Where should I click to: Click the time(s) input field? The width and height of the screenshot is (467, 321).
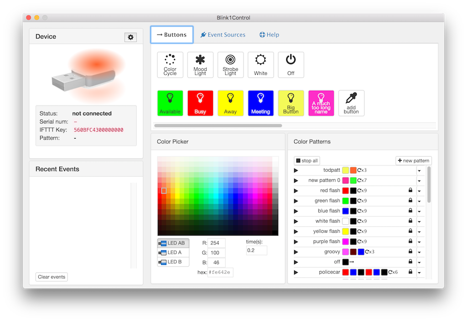click(x=256, y=250)
